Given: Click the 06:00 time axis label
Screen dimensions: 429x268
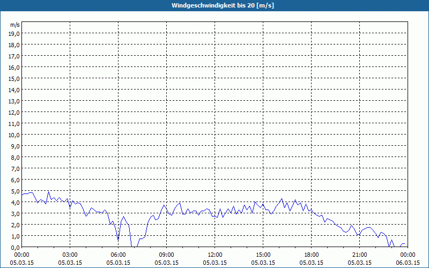Looking at the screenshot, I should click(118, 255).
